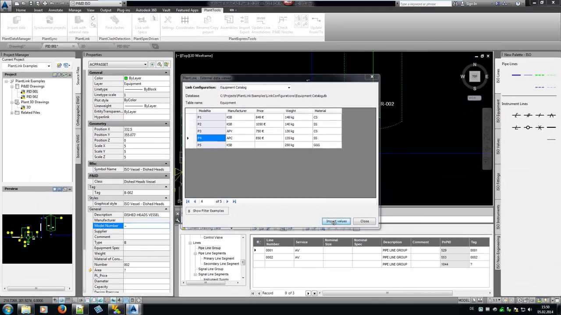Click Close button in external data viewer
The image size is (561, 315).
pyautogui.click(x=365, y=221)
